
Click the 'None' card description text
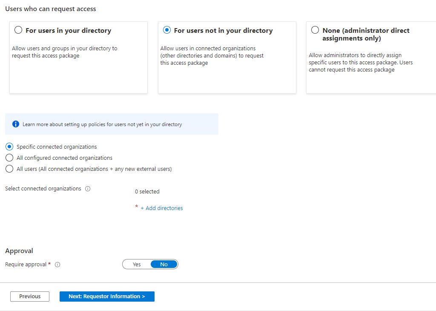point(361,62)
